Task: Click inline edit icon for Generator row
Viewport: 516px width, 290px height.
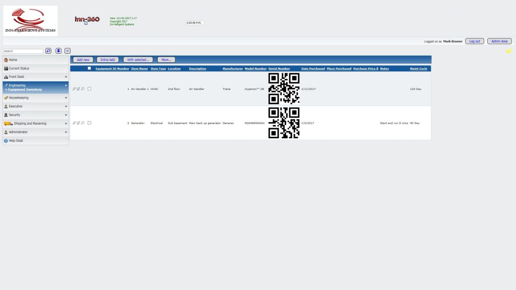Action: 78,123
